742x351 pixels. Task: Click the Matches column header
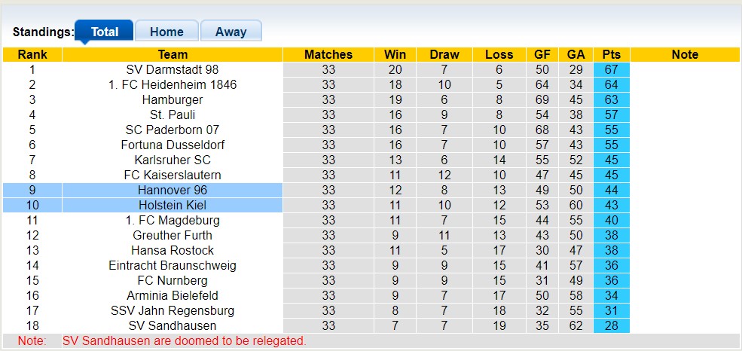[328, 54]
